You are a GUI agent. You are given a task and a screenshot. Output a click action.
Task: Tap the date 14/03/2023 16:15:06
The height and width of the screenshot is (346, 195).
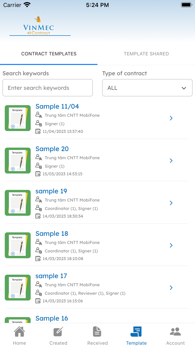tap(63, 301)
